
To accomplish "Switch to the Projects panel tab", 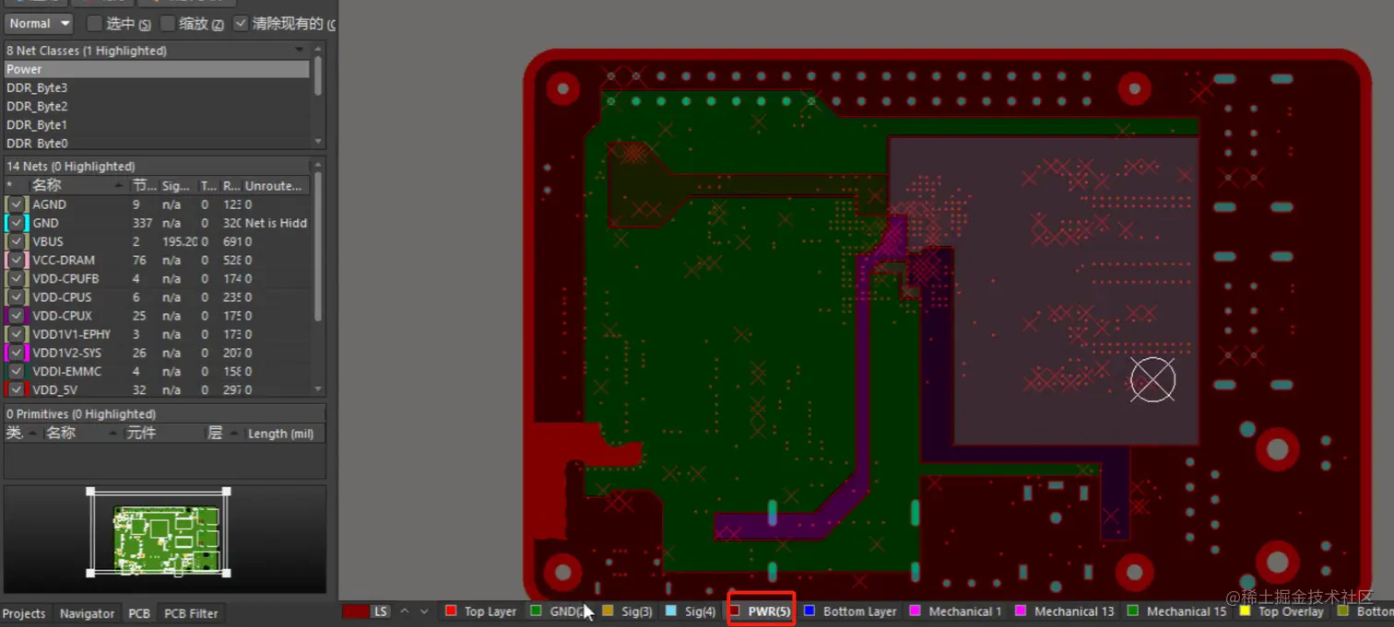I will 24,613.
